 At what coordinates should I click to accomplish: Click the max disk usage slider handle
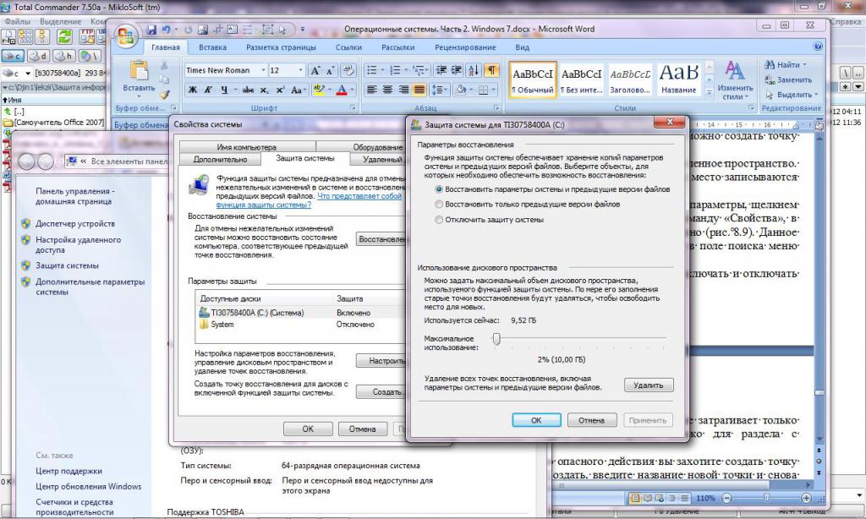coord(496,338)
